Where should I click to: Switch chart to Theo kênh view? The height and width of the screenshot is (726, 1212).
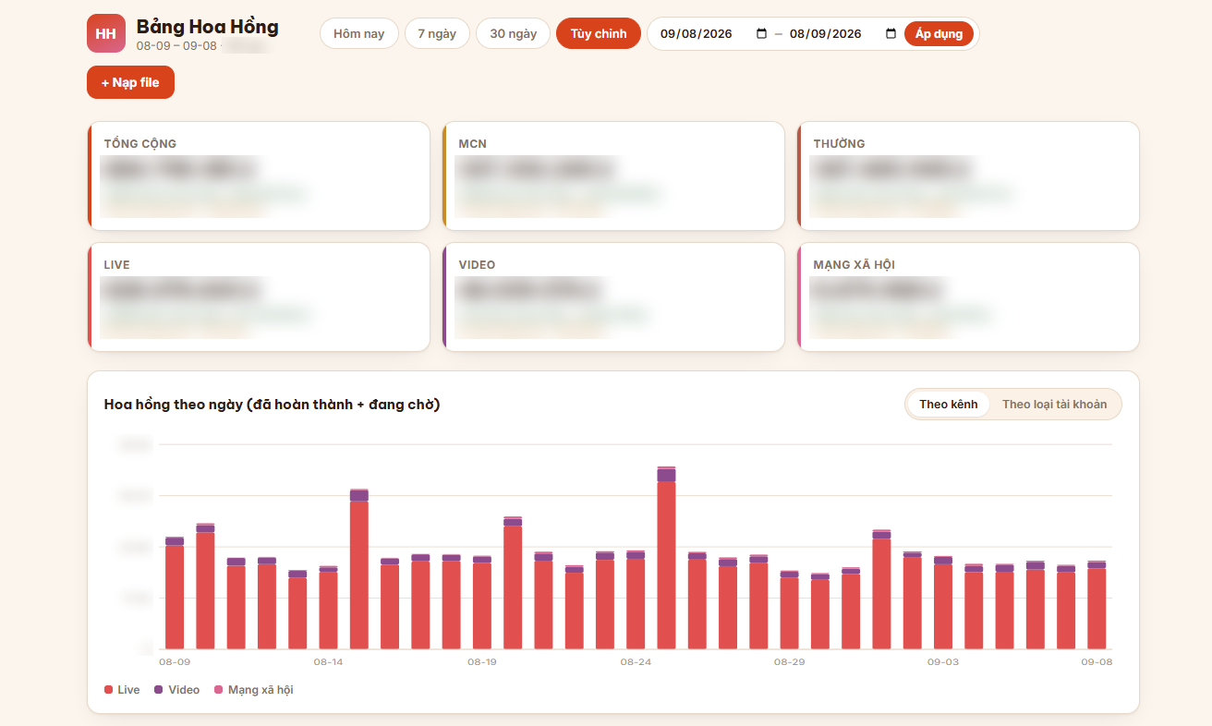(x=948, y=405)
